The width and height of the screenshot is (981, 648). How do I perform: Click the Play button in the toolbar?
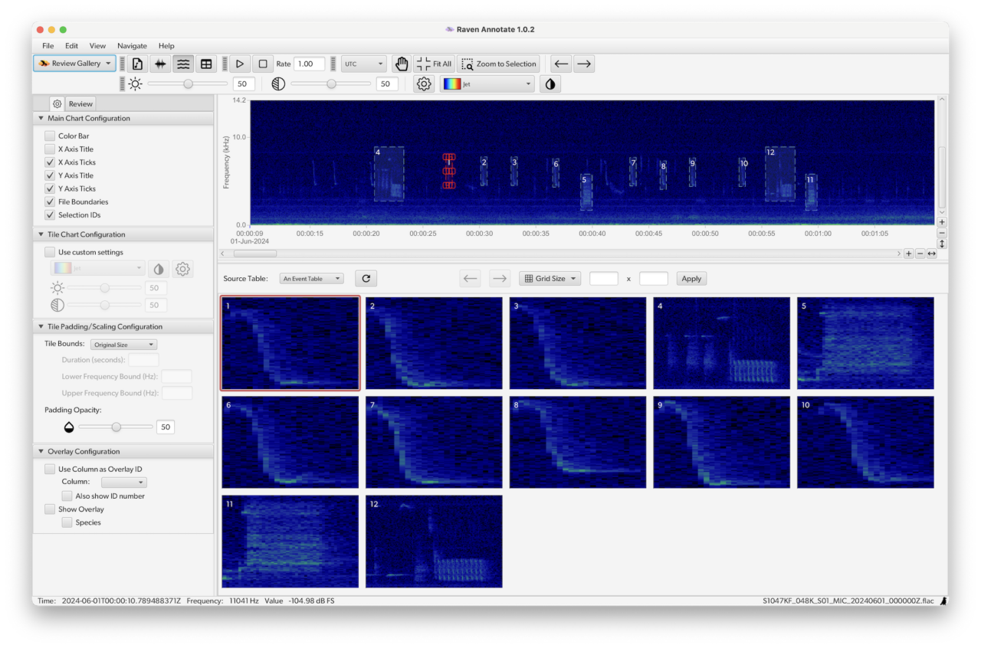[x=240, y=64]
